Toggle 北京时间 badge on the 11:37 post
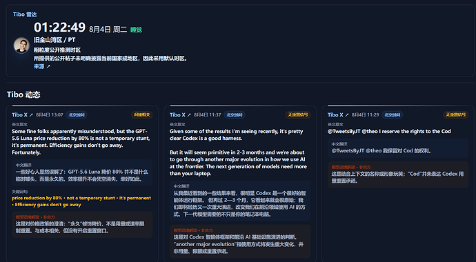The width and height of the screenshot is (476, 262). [x=235, y=115]
